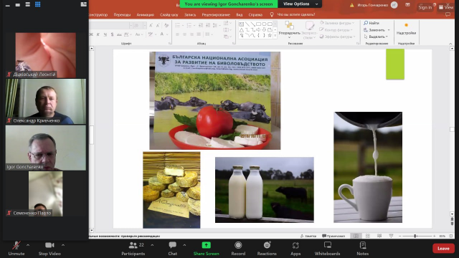Expand arrow next to Chat

(184, 245)
